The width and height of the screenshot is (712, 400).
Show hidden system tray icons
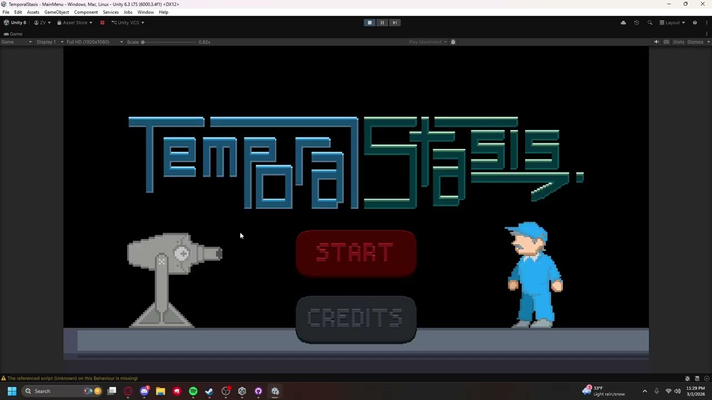(x=645, y=391)
